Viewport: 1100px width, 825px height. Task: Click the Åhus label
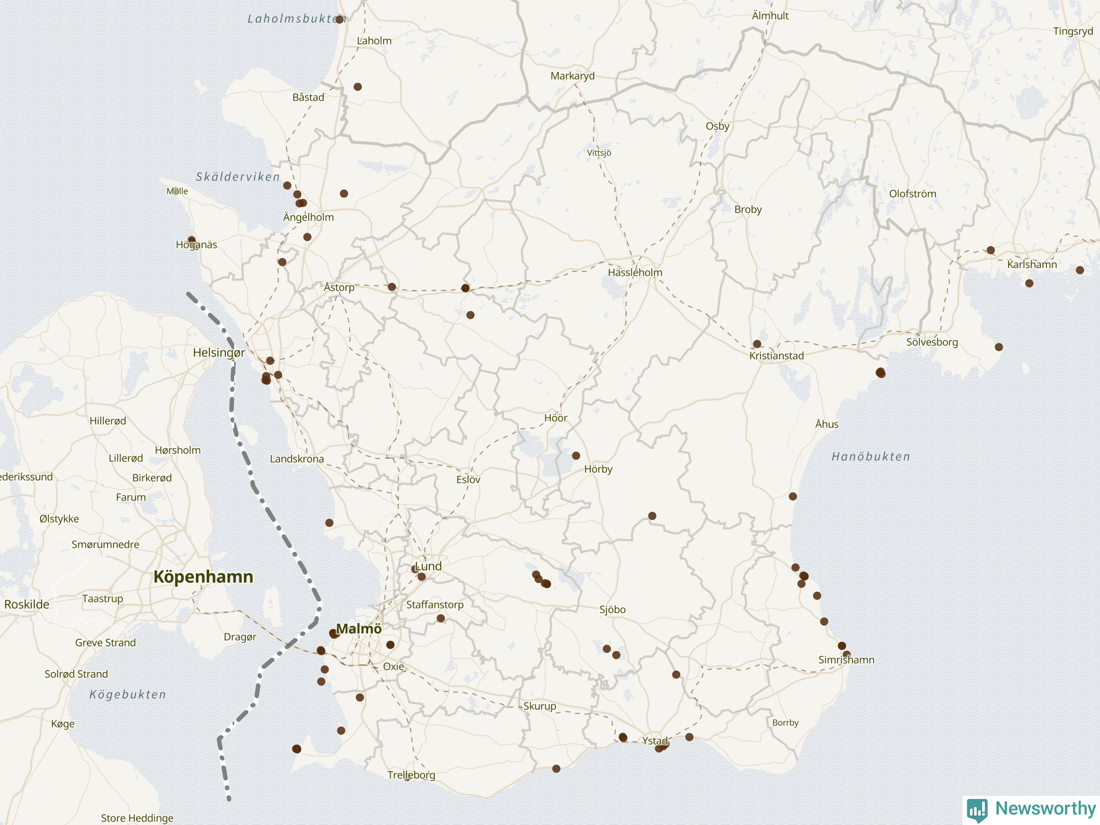click(826, 424)
